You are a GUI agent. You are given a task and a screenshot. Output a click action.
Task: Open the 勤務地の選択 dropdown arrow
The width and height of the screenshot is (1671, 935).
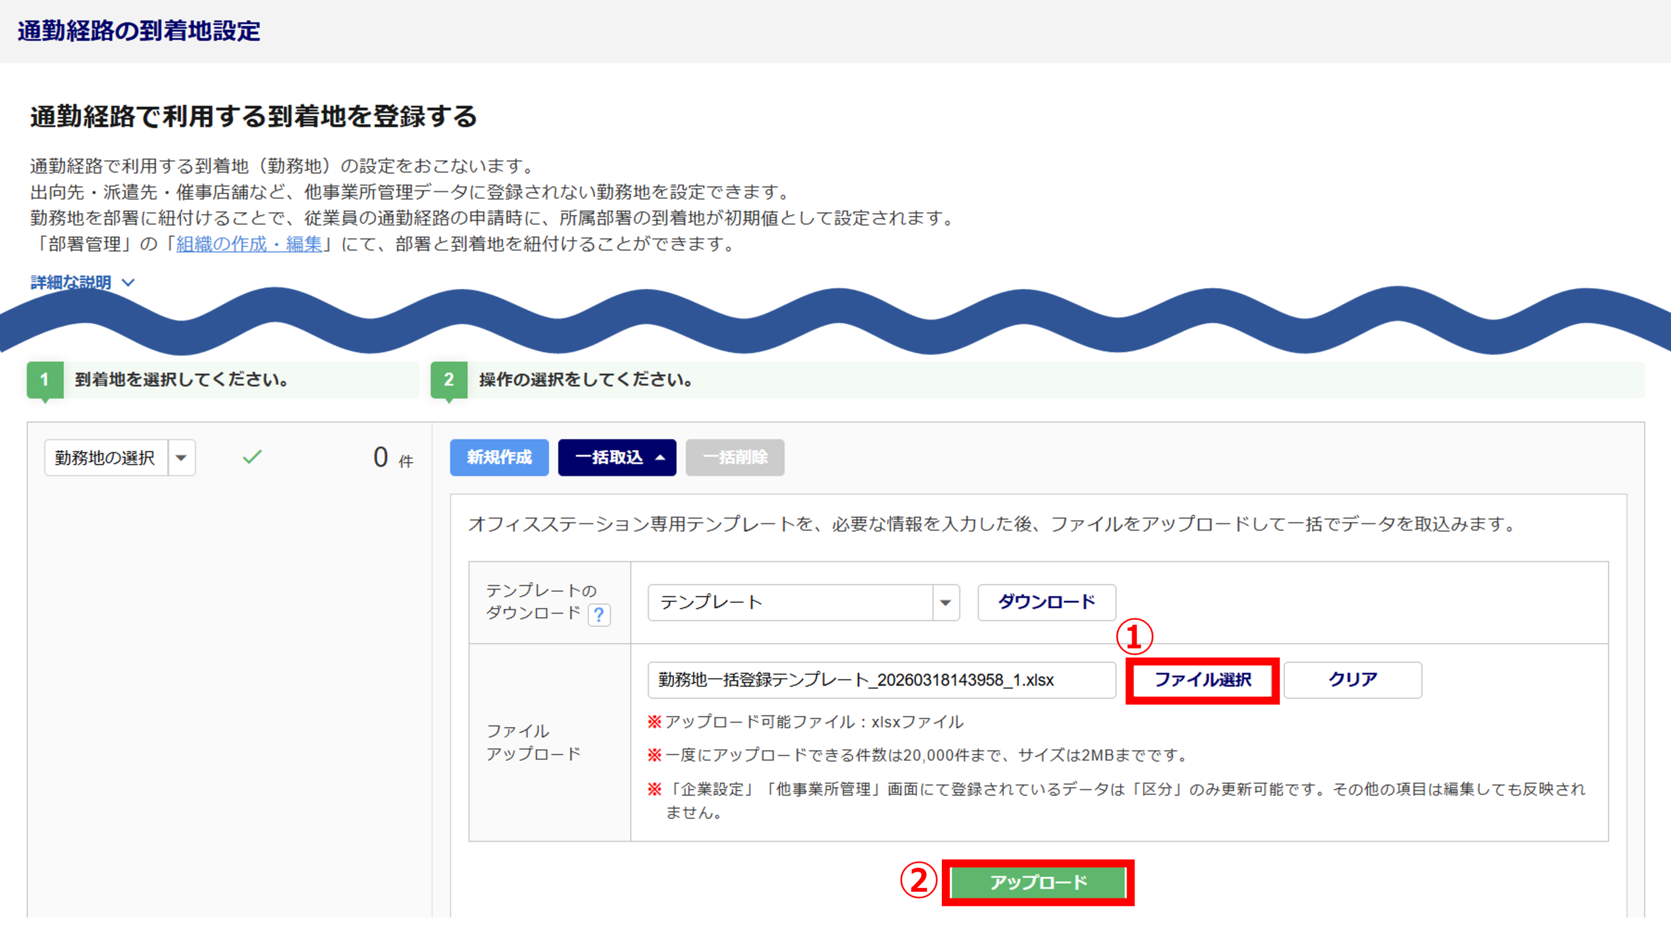[181, 457]
